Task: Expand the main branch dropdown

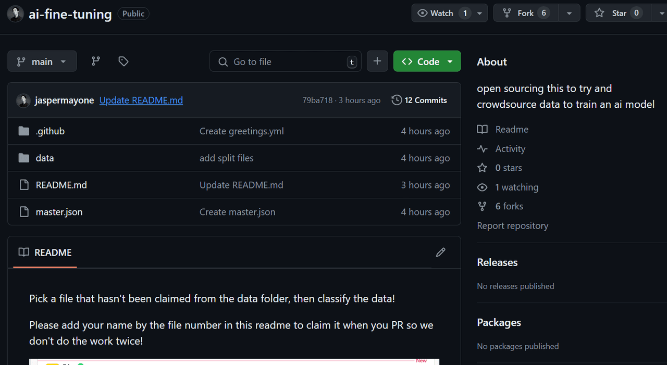Action: click(42, 61)
